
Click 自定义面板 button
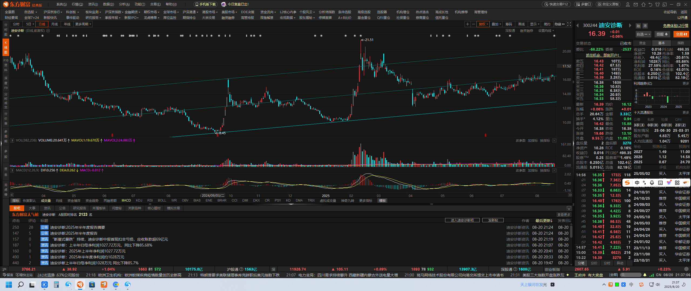pyautogui.click(x=608, y=4)
